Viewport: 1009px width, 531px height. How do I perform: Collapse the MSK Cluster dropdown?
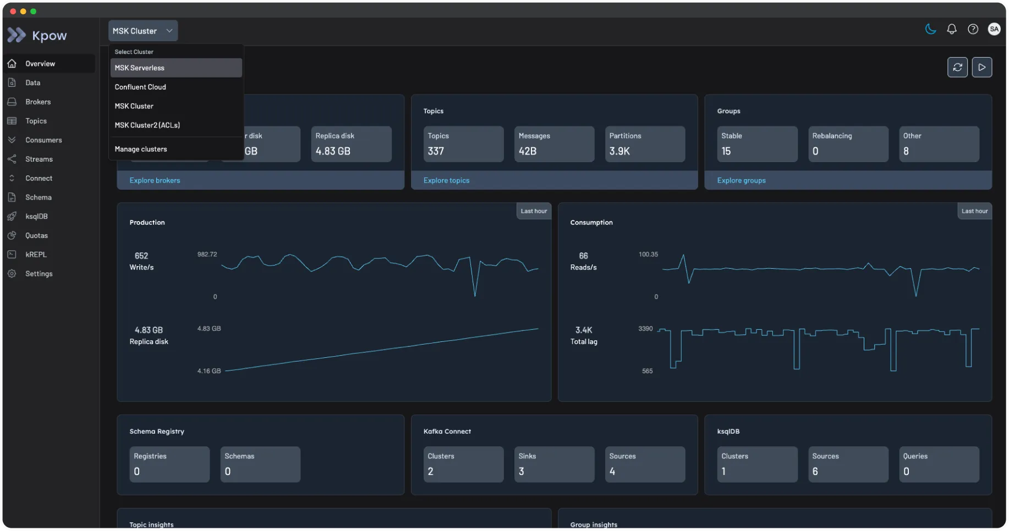143,31
